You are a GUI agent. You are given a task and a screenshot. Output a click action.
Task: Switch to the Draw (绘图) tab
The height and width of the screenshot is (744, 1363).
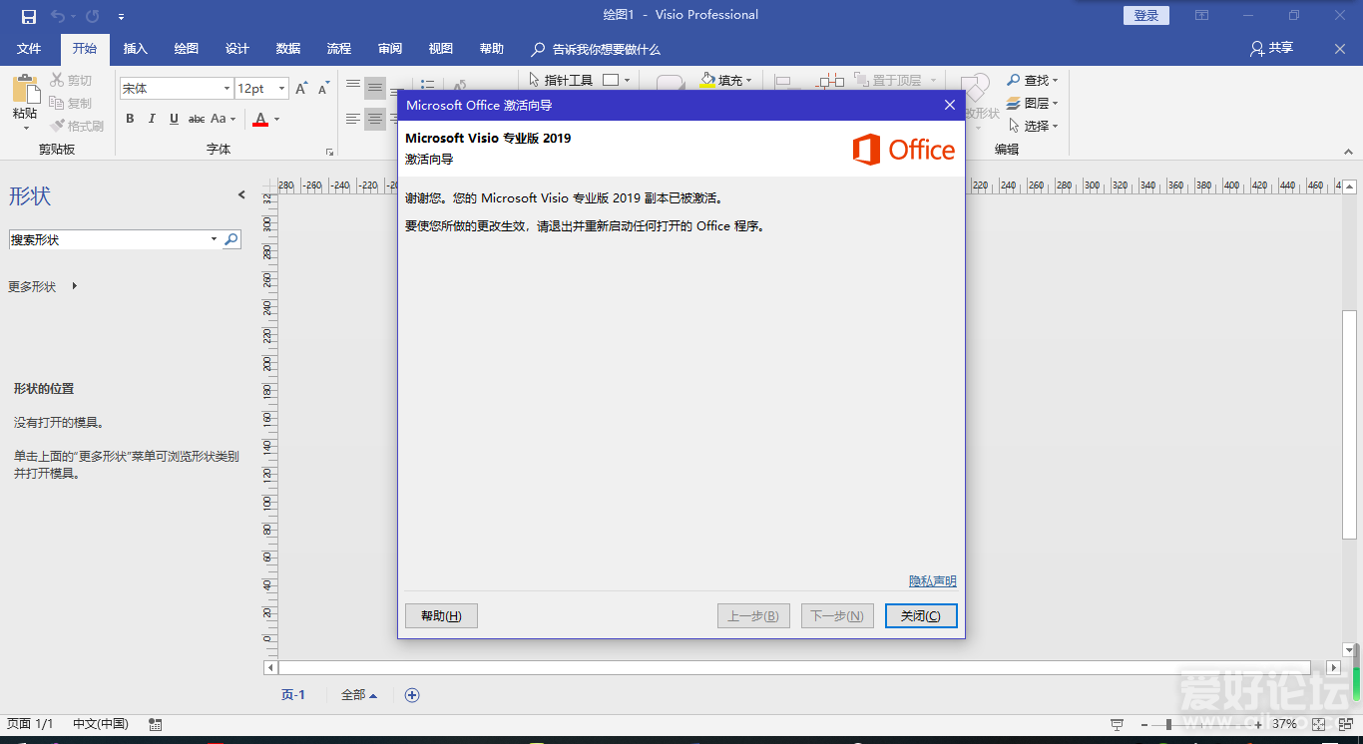pos(186,49)
